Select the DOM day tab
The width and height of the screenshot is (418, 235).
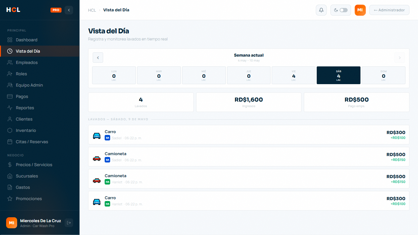pyautogui.click(x=383, y=75)
